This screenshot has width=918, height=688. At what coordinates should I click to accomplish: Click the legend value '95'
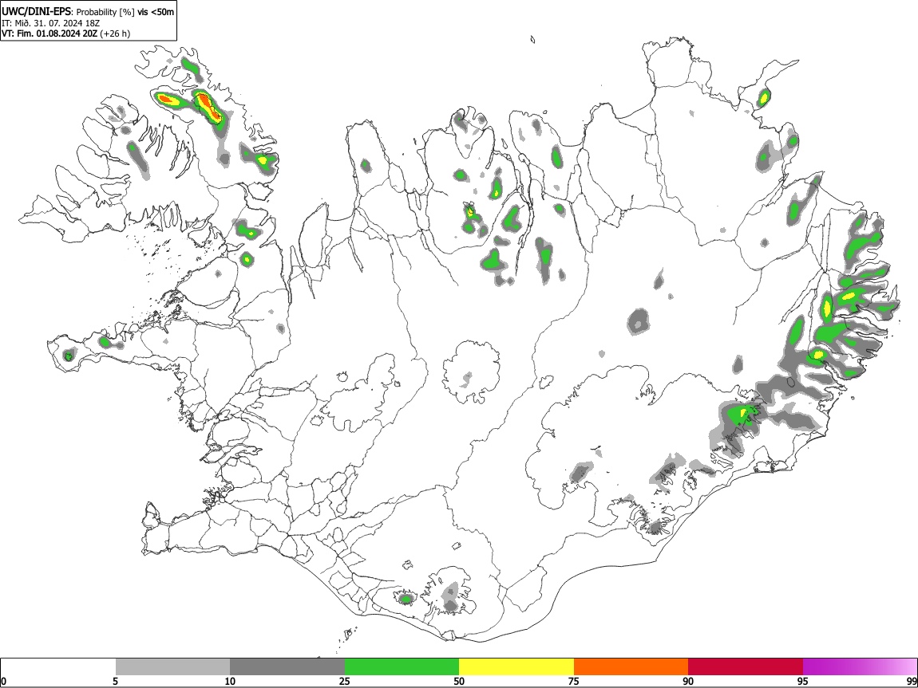click(803, 681)
